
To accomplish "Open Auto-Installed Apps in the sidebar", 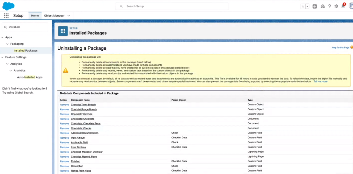I will pyautogui.click(x=30, y=77).
